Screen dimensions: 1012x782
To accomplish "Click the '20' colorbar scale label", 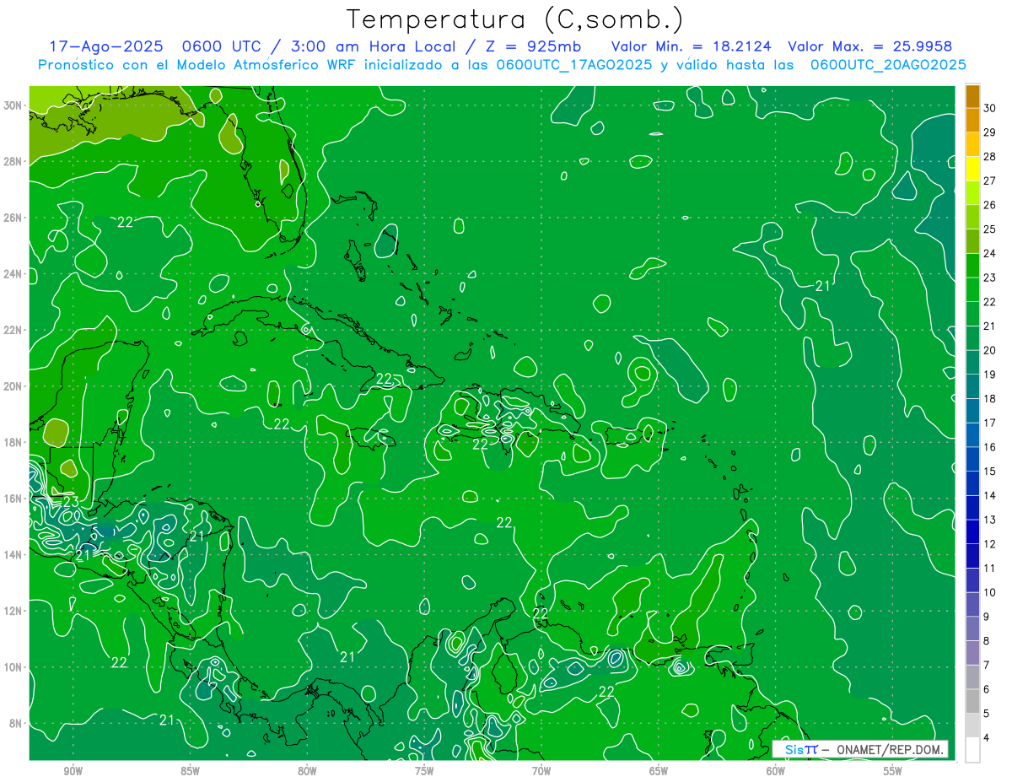I will click(990, 350).
